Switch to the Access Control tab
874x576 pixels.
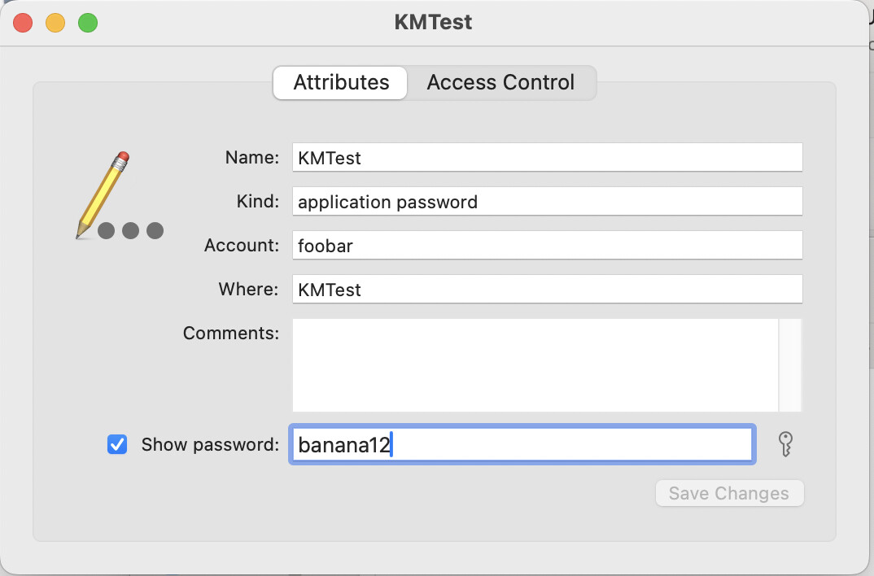click(500, 83)
